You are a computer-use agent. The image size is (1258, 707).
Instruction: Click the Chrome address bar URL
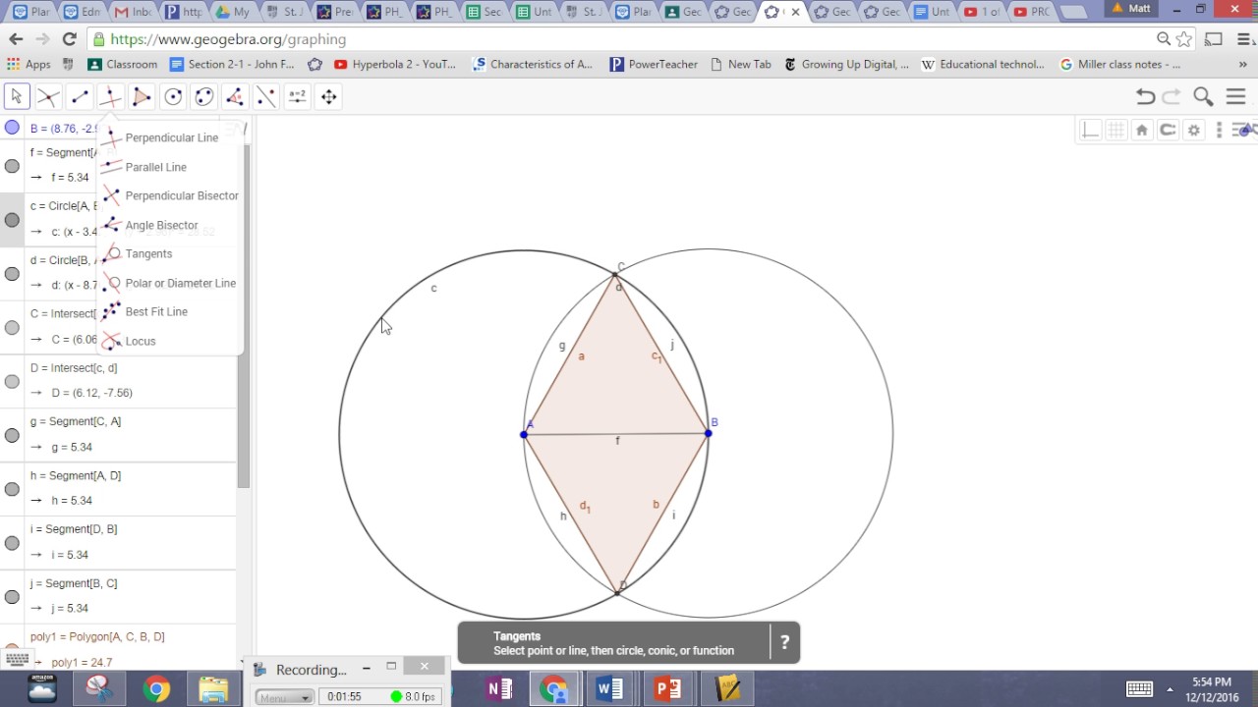click(228, 39)
